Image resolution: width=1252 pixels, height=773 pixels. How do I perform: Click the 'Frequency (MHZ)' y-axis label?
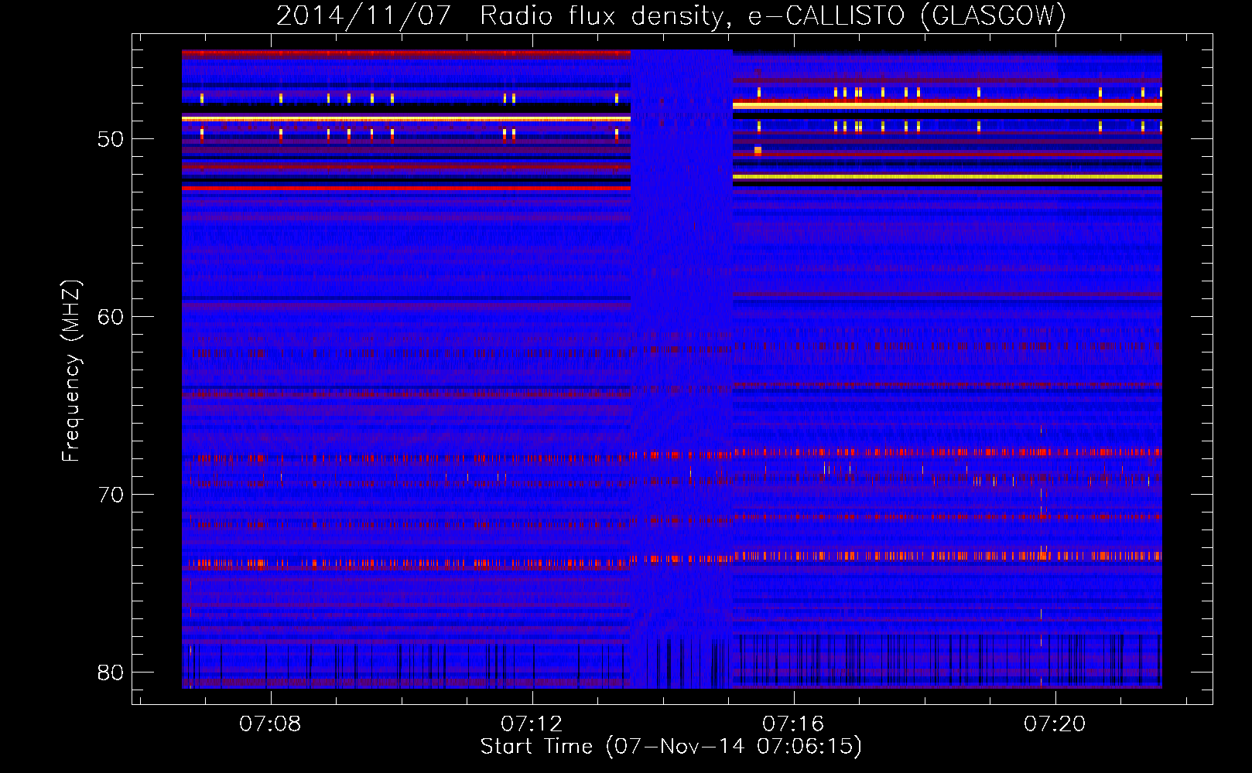[71, 371]
